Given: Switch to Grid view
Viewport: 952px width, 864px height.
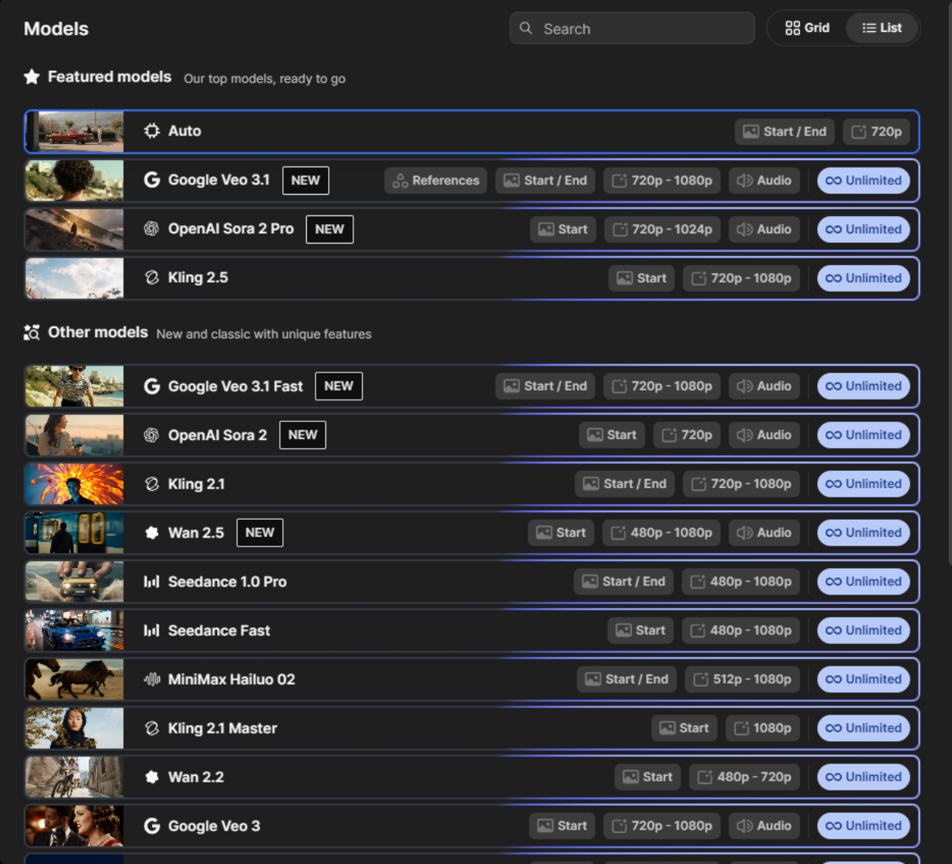Looking at the screenshot, I should click(x=807, y=28).
